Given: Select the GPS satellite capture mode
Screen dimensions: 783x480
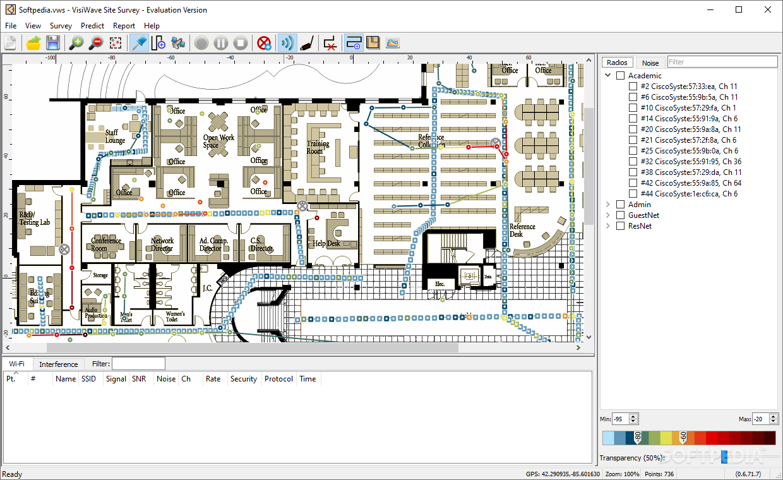Looking at the screenshot, I should pyautogui.click(x=178, y=43).
